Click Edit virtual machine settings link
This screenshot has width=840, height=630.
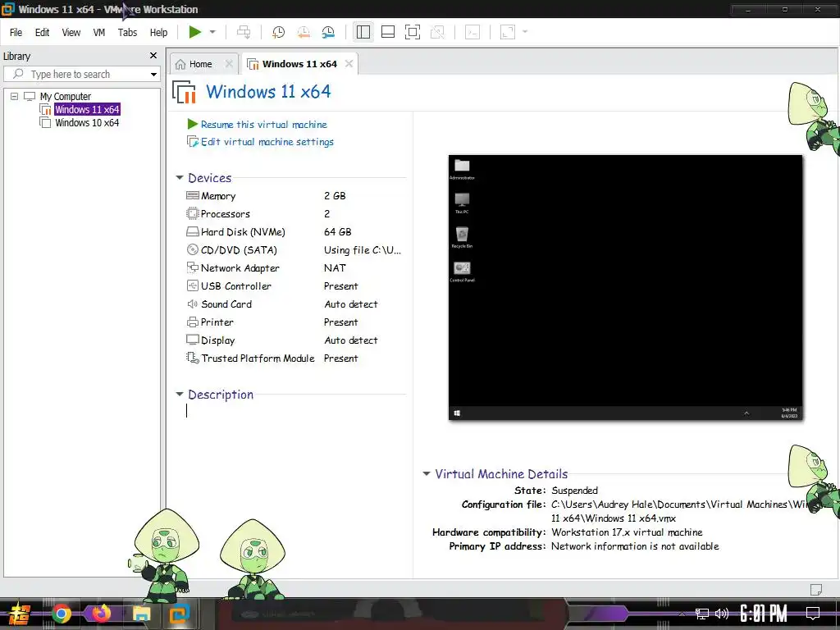[267, 142]
